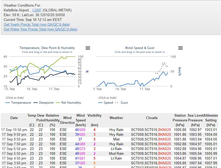Click the Clouds column header
Screen dimensions: 221x168
coord(152,118)
